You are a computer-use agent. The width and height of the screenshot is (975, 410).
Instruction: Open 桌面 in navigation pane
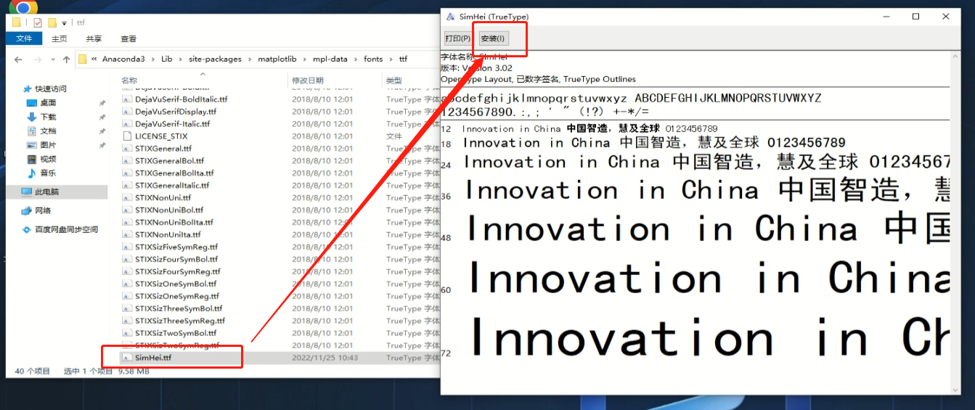(48, 103)
